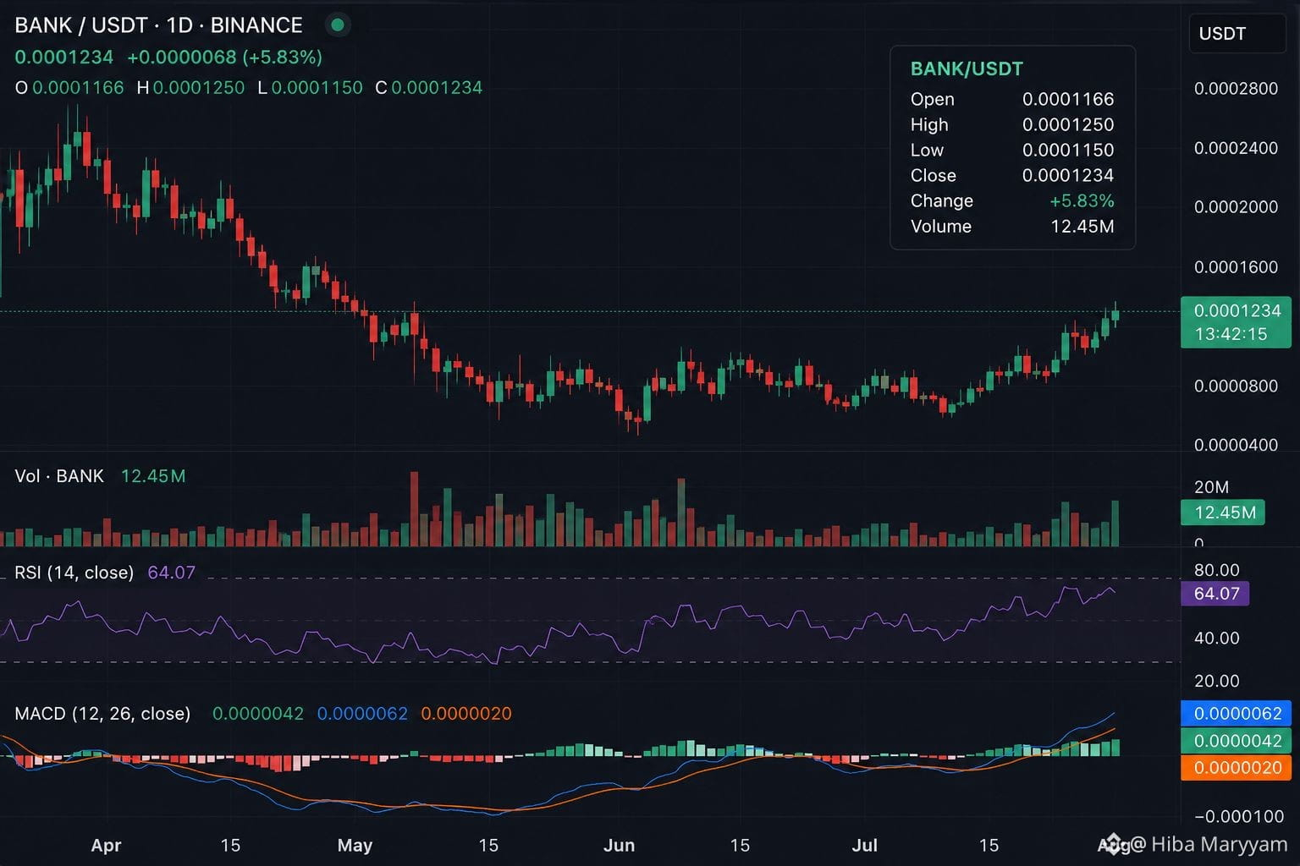Click the 12.45M value beside Vol · BANK
The image size is (1300, 866).
coord(153,476)
